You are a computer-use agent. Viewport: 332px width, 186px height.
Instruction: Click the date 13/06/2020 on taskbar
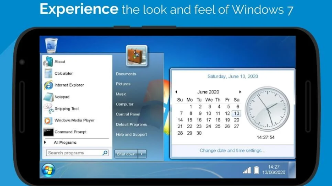tap(274, 172)
